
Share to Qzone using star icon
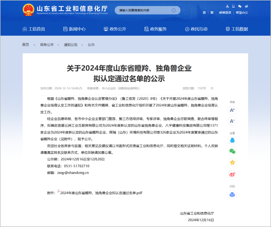click(232, 163)
